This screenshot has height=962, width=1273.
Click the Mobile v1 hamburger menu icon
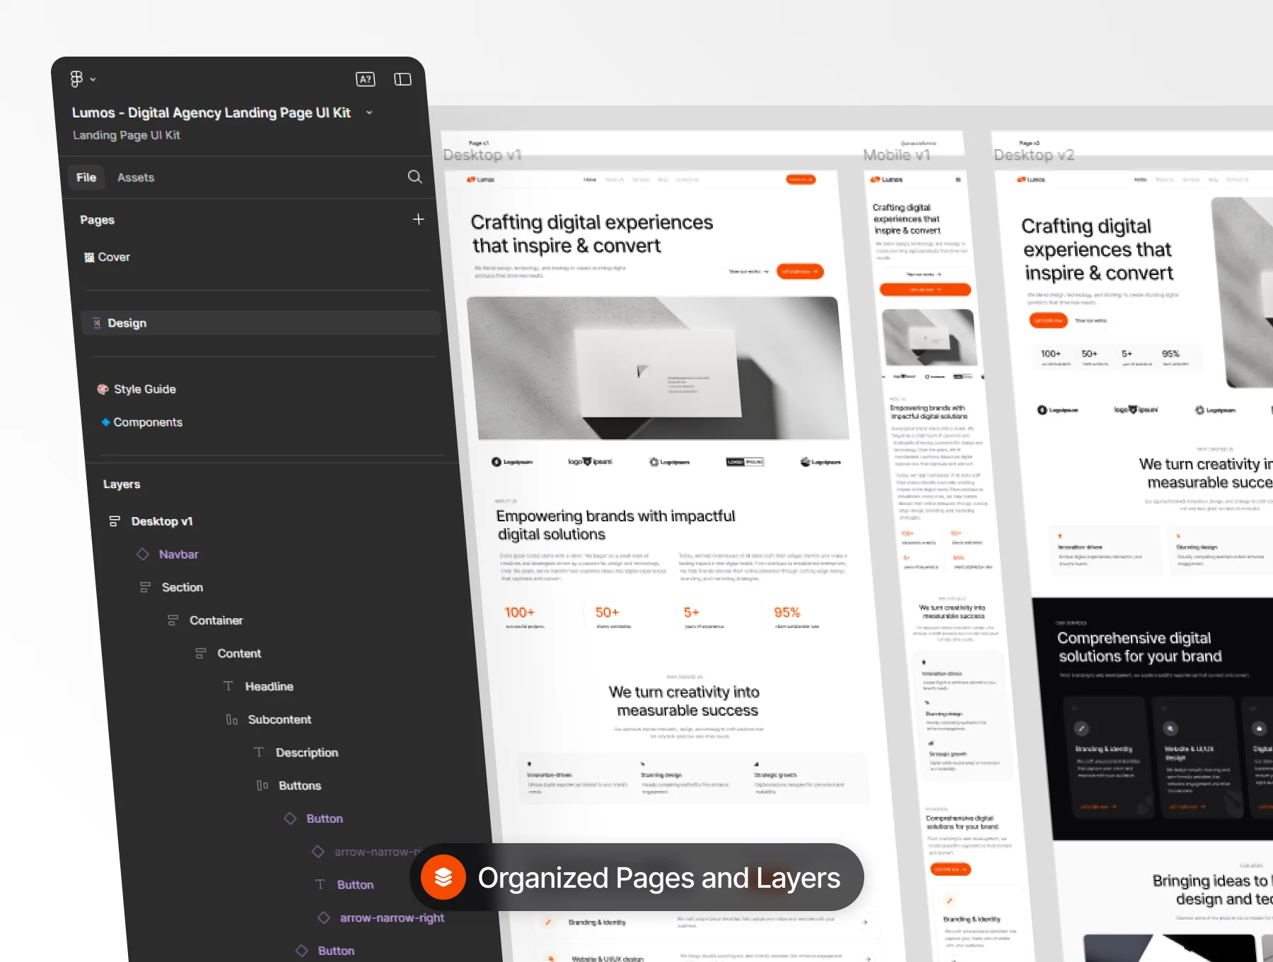958,180
